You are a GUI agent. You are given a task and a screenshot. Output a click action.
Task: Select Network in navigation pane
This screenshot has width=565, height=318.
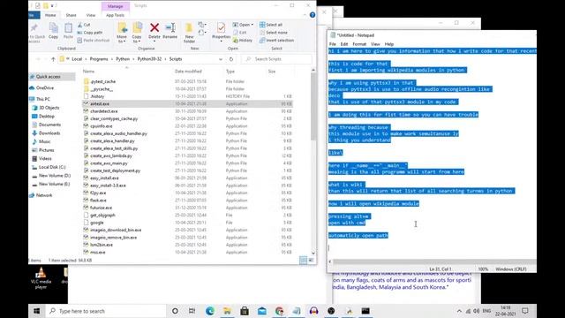pos(44,195)
